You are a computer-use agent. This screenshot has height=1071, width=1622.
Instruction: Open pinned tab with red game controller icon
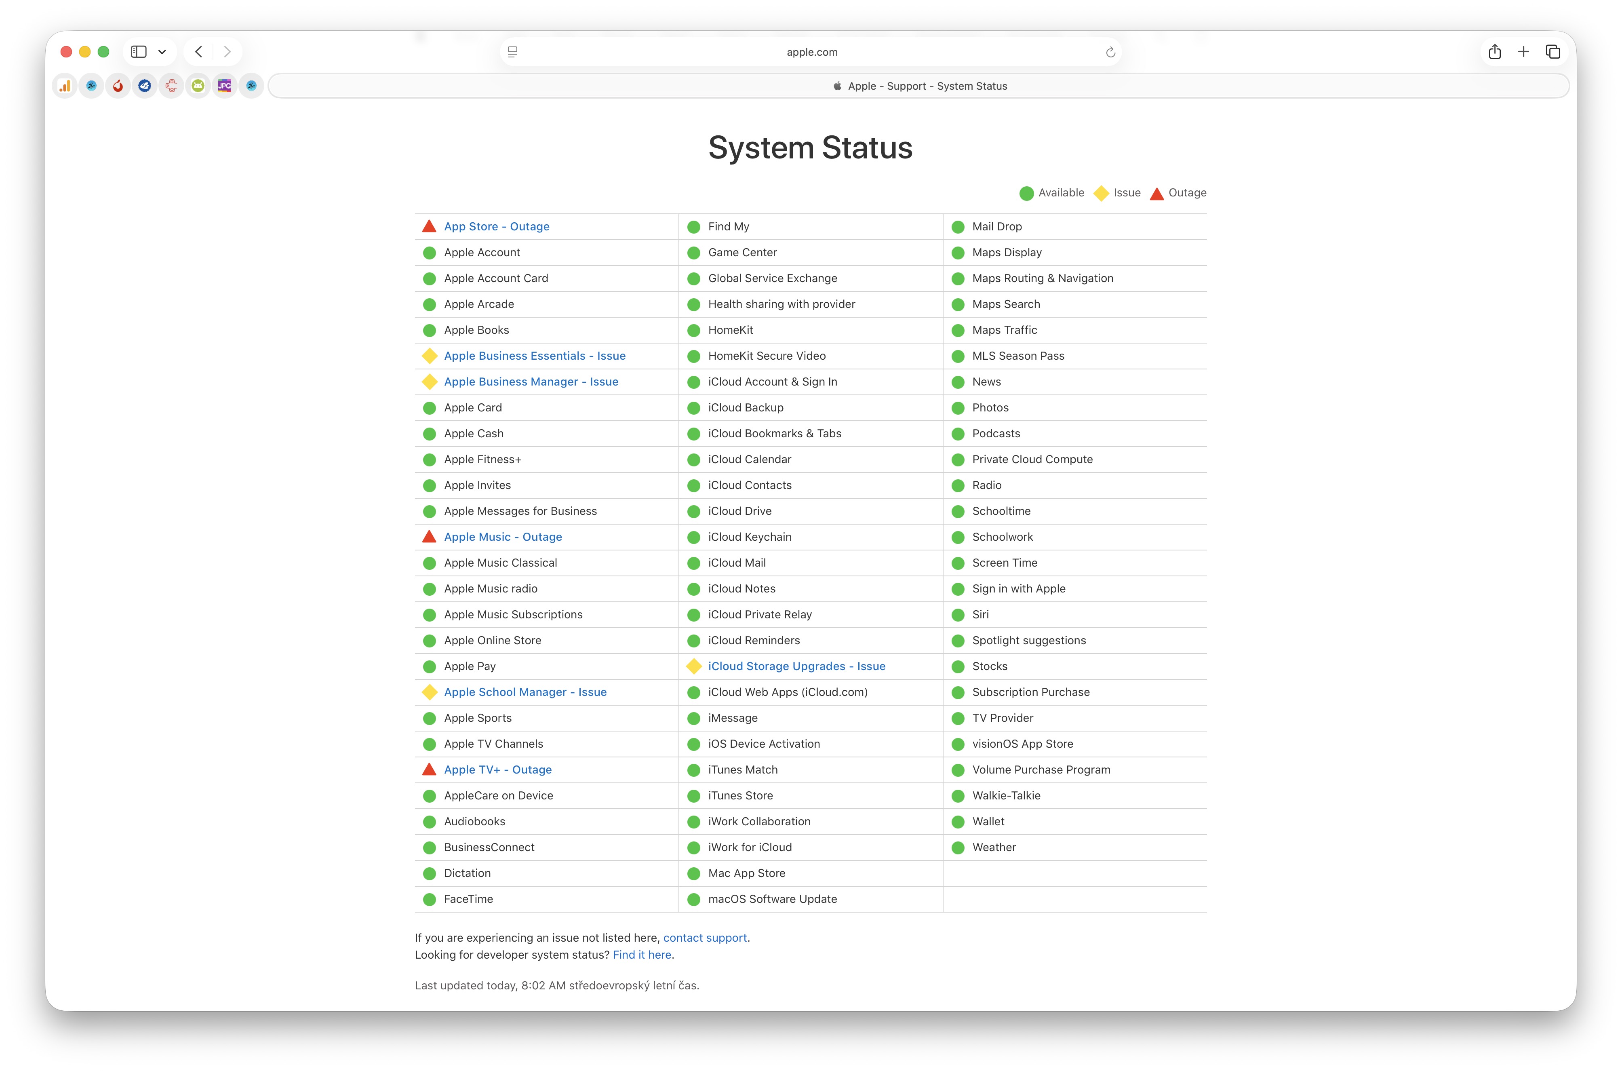[171, 86]
